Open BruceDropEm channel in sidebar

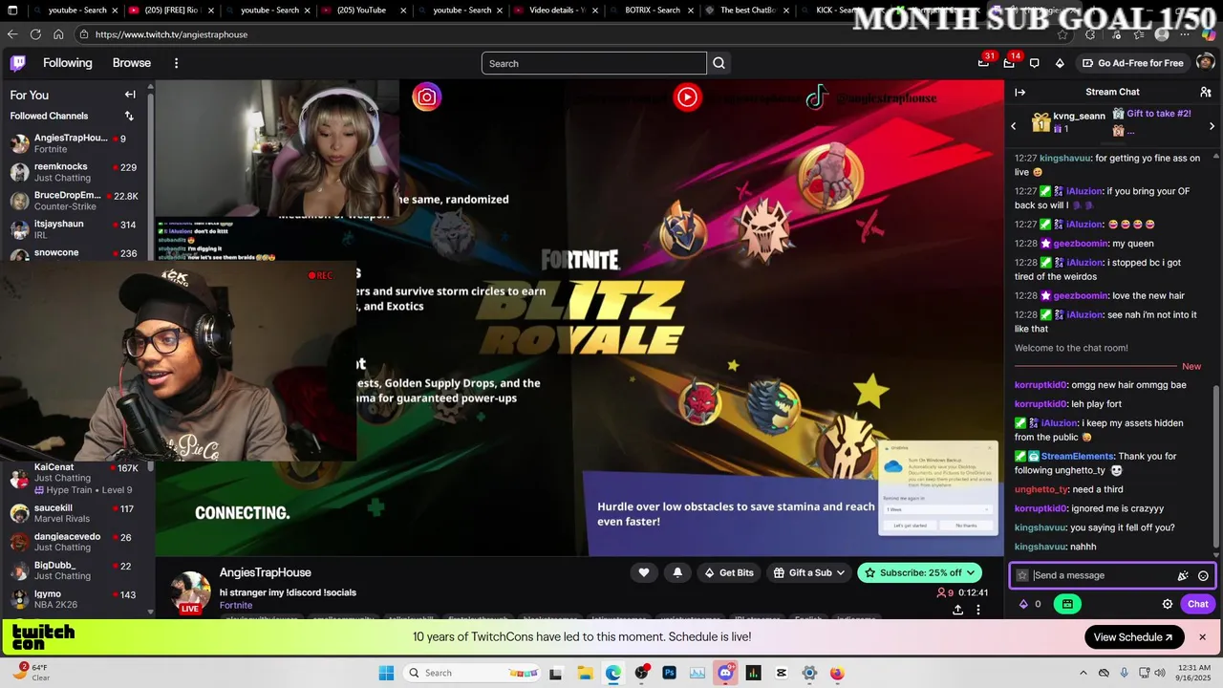(75, 201)
